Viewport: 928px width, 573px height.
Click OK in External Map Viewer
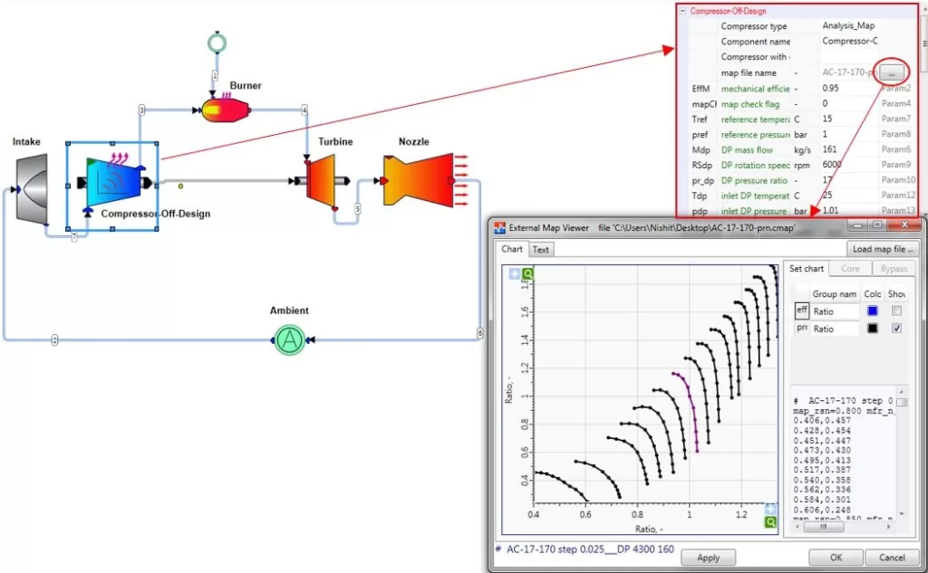click(836, 557)
